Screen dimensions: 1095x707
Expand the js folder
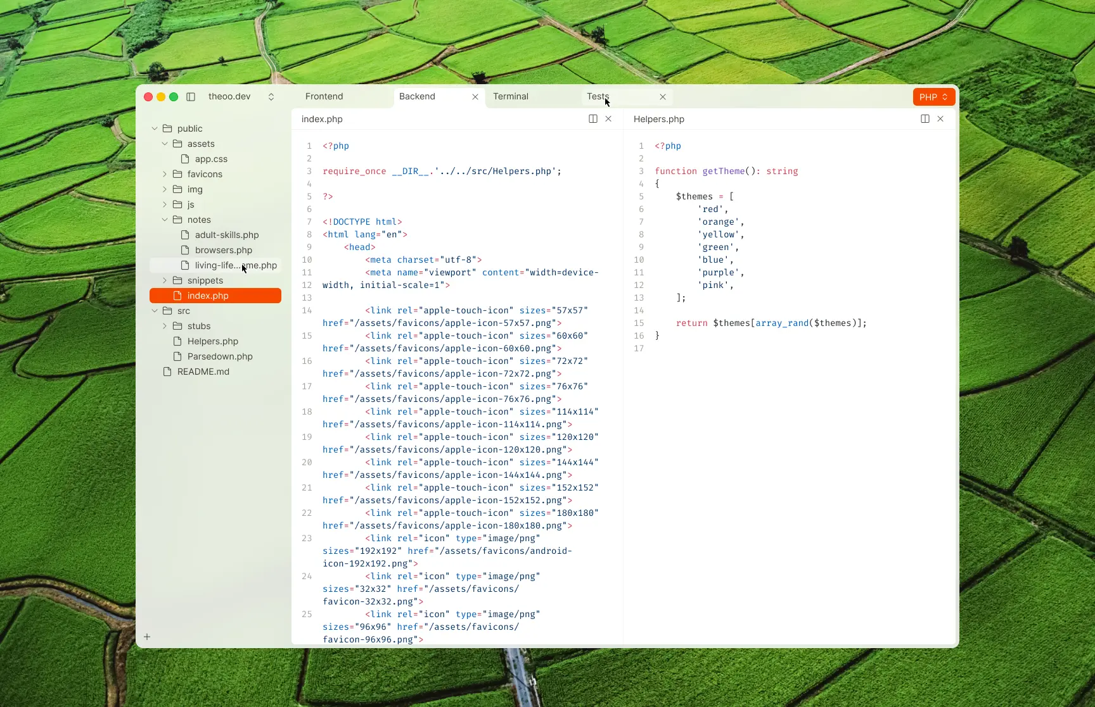point(165,204)
